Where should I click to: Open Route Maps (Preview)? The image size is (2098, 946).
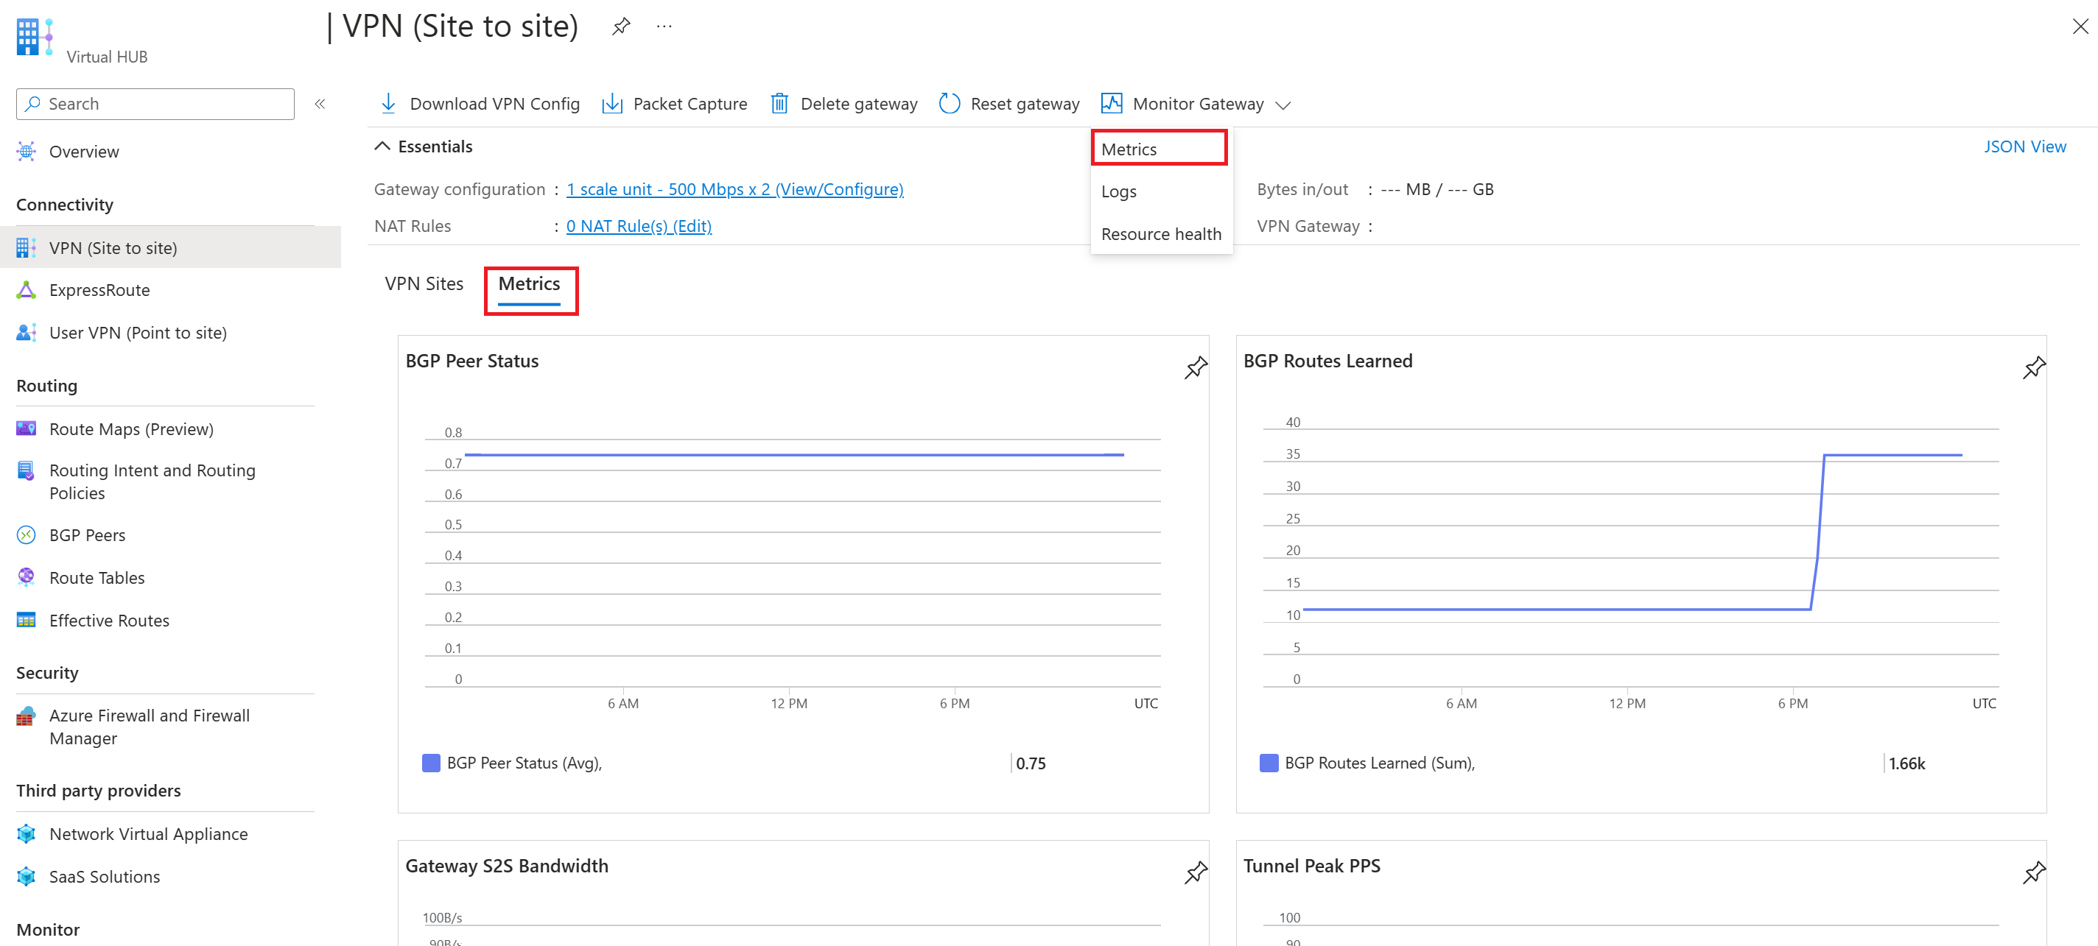tap(131, 428)
